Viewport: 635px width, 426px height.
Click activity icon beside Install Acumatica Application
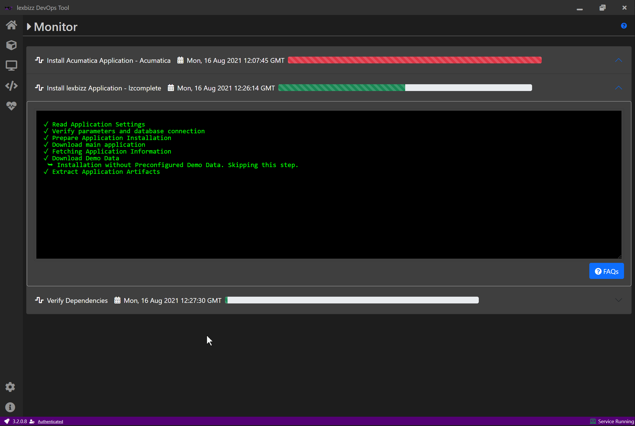[x=39, y=60]
